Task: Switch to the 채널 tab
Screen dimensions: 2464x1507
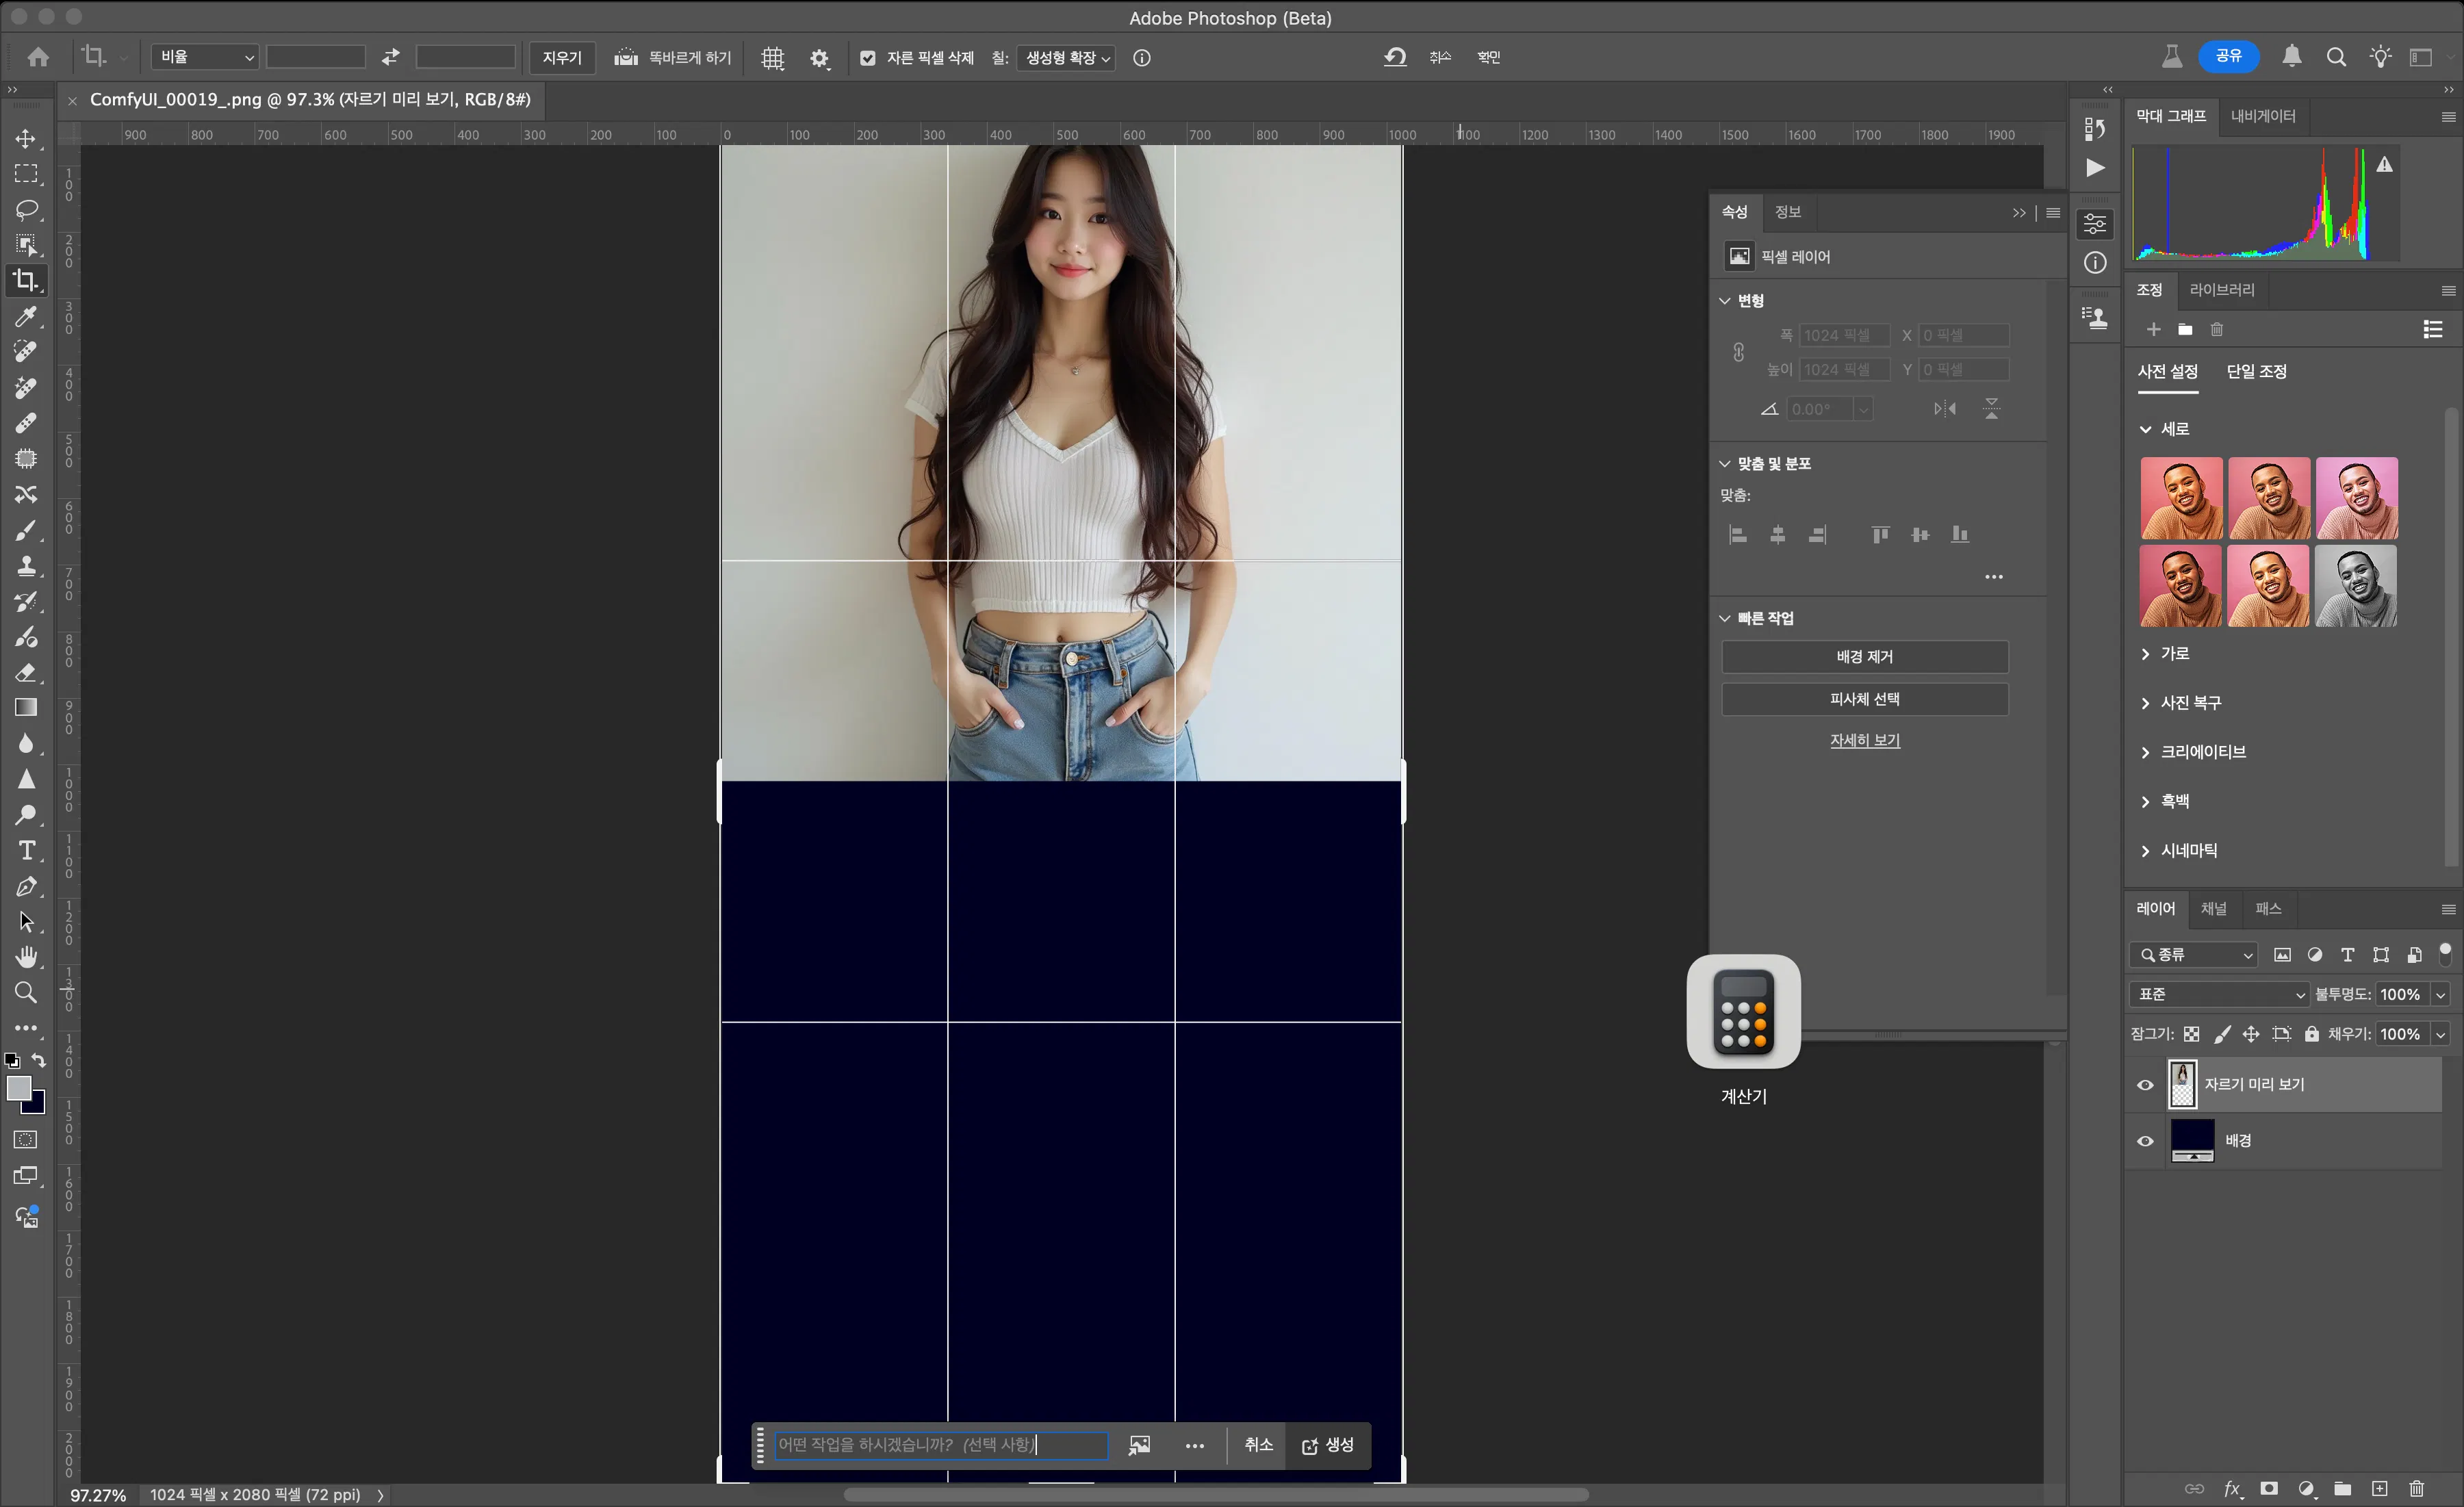Action: [2214, 909]
